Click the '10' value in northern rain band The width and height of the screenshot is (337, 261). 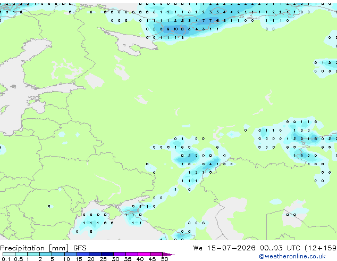(175, 29)
